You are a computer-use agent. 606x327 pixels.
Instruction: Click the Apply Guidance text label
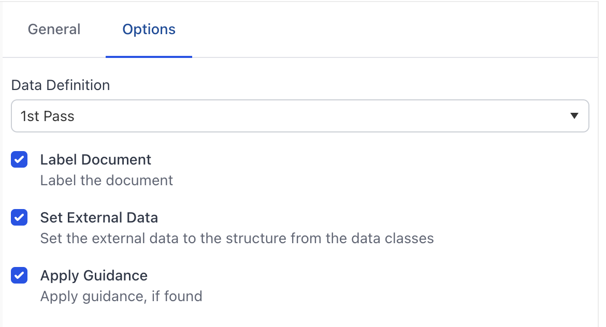click(94, 275)
